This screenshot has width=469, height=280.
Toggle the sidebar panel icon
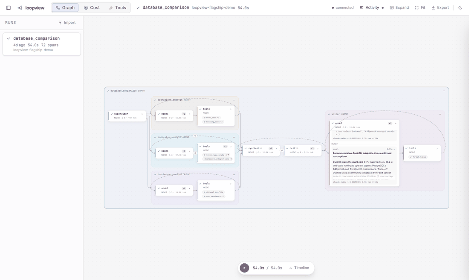pyautogui.click(x=9, y=8)
